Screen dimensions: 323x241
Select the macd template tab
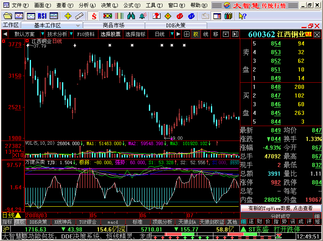tap(112, 222)
